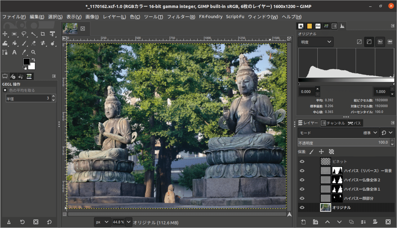Open tool options dock configuration menu
Screen dimensions: 397x228
(54, 76)
